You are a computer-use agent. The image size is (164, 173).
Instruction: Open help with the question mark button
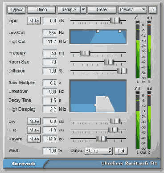(152, 10)
